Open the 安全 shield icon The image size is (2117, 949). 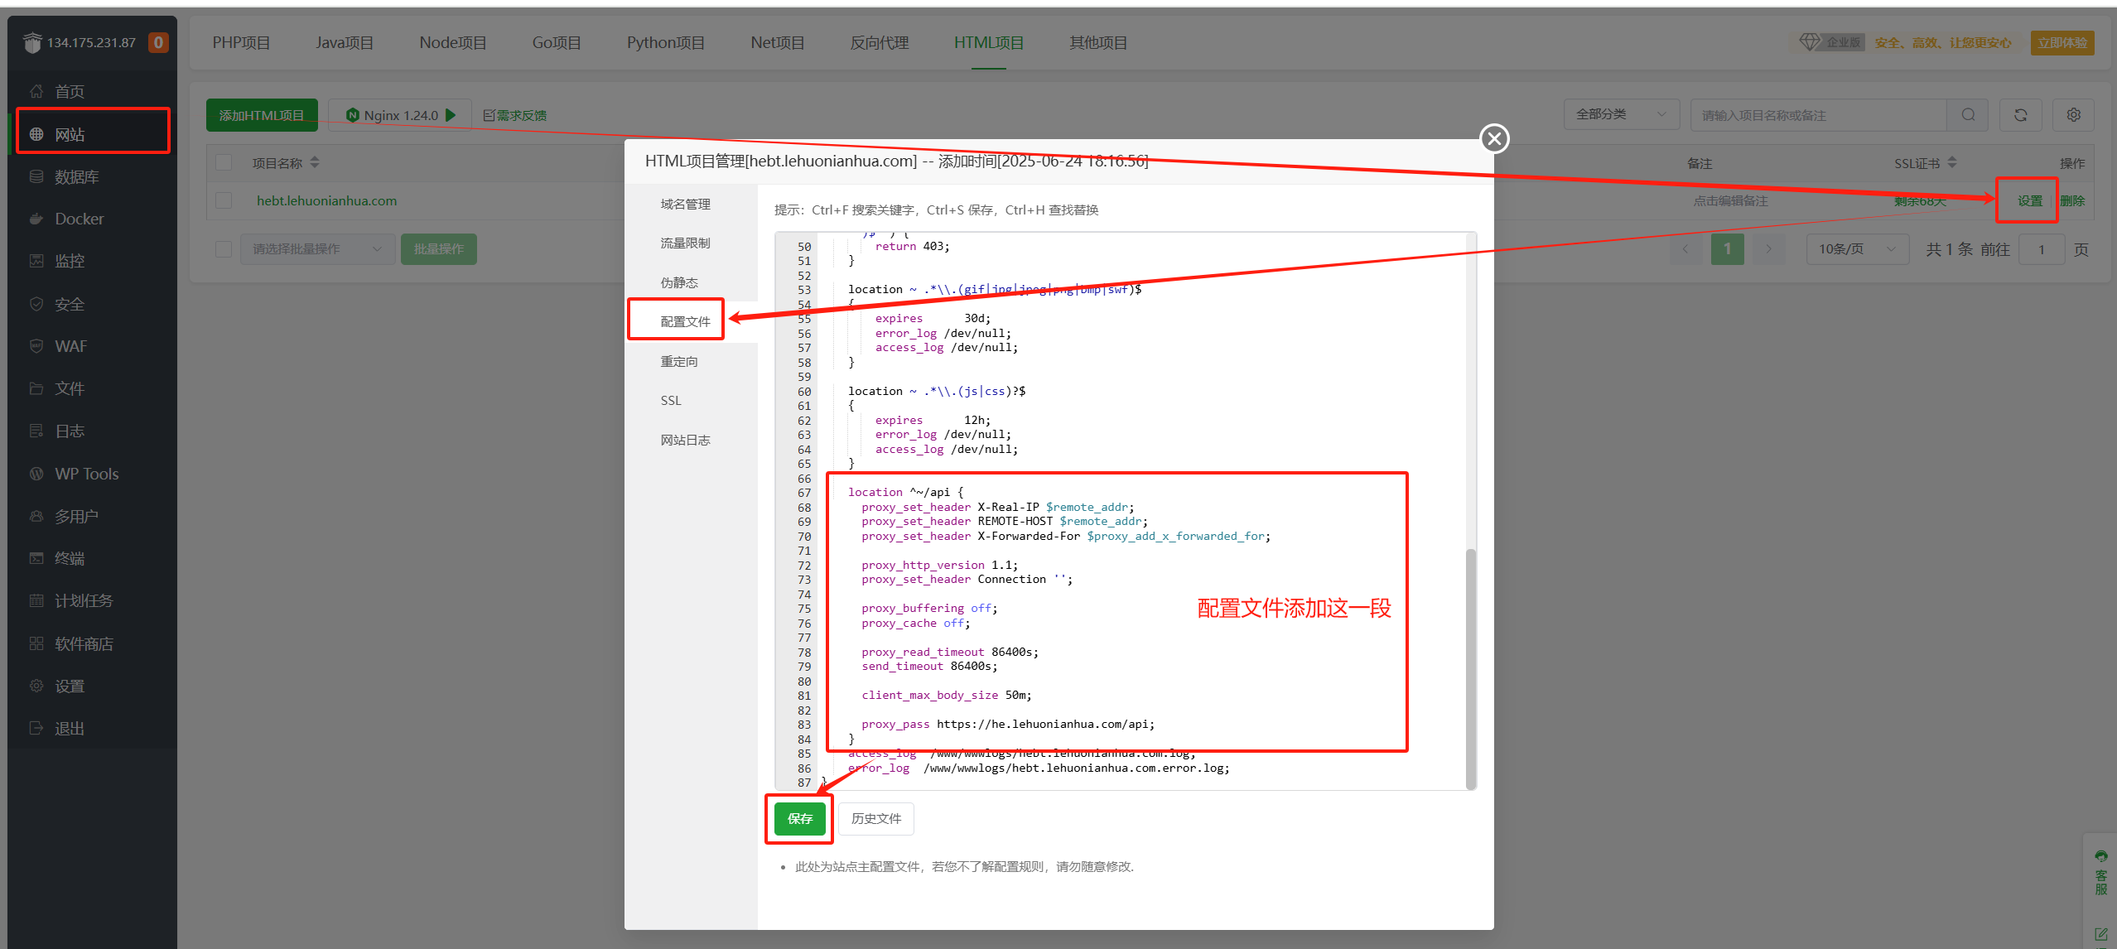point(36,304)
